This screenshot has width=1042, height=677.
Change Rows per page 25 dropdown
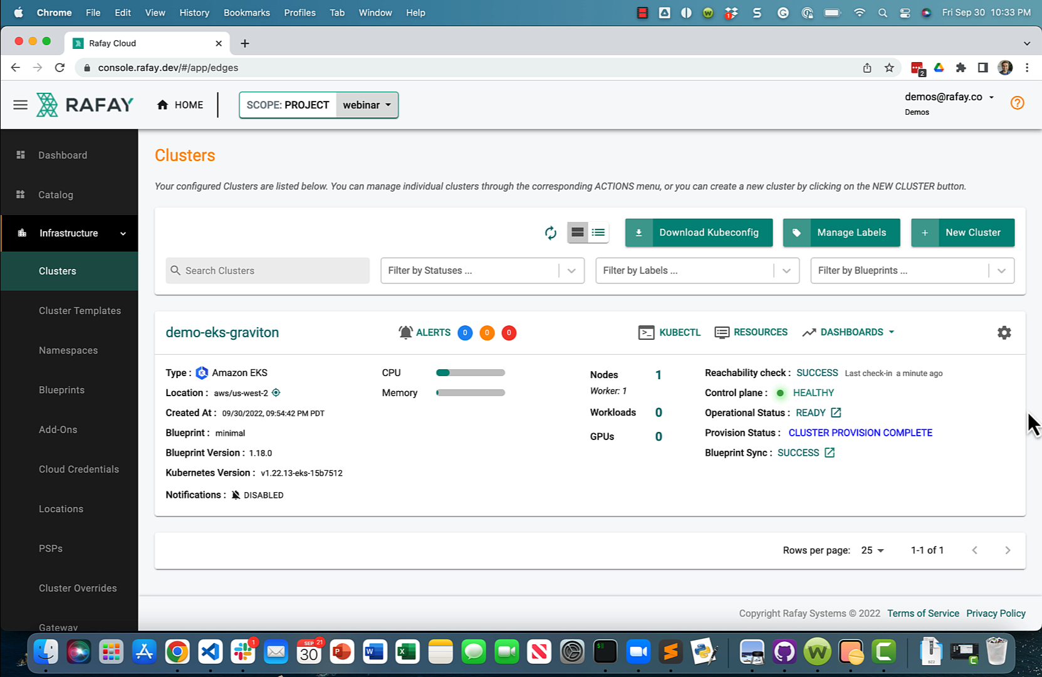tap(872, 550)
